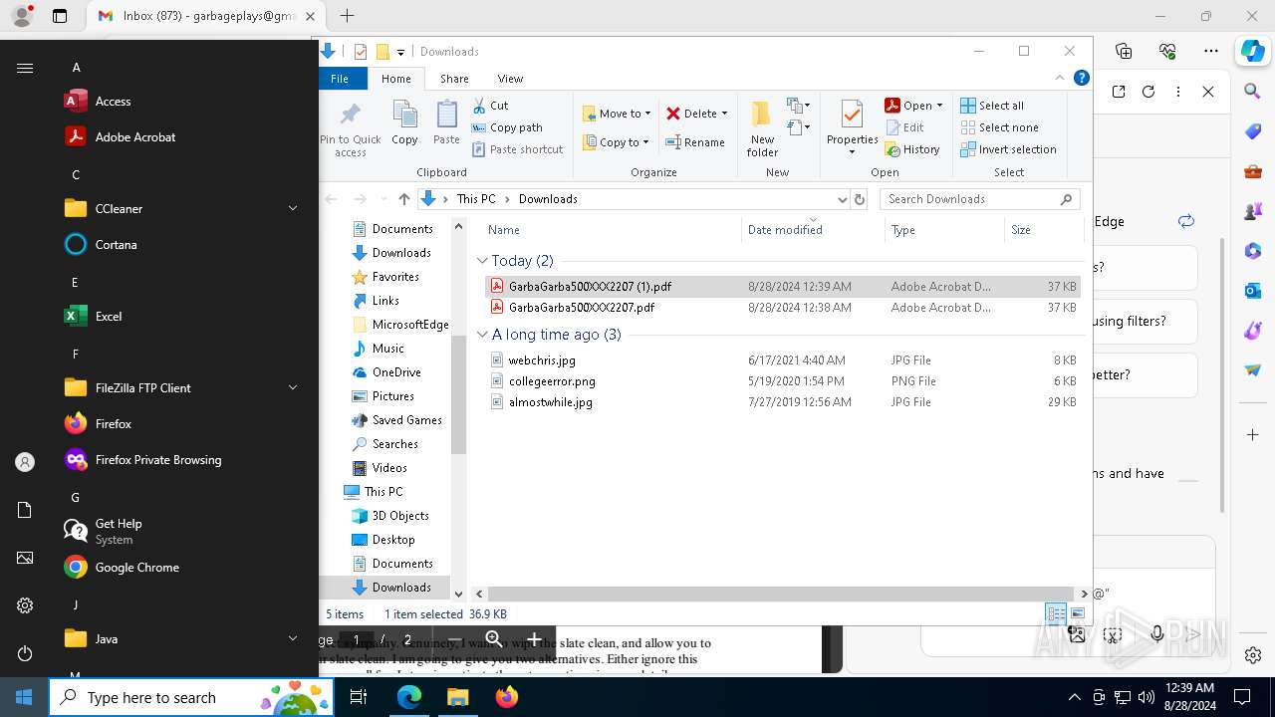The width and height of the screenshot is (1275, 717).
Task: Click Edit in the Open group
Action: point(903,127)
